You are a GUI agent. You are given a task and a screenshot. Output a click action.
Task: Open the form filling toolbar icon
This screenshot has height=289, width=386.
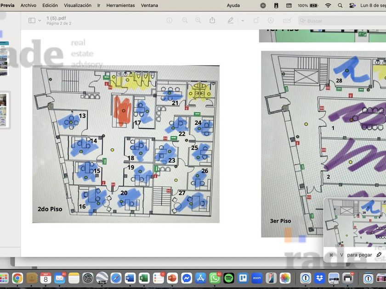click(x=287, y=21)
